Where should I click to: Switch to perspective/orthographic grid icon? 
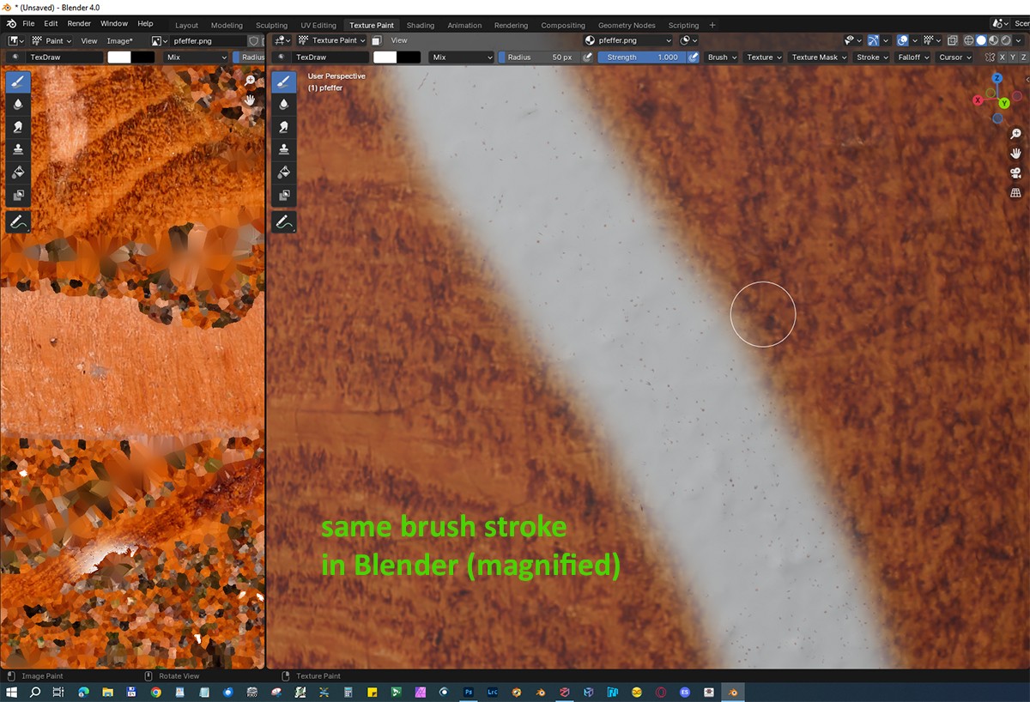coord(1016,193)
